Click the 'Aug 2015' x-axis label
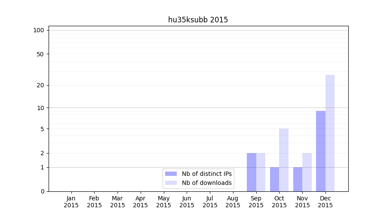Screen dimensions: 387x215 click(233, 202)
